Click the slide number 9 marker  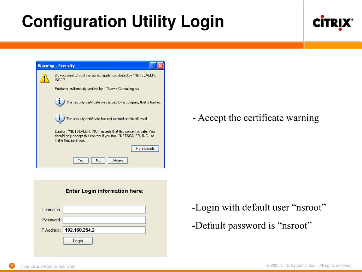12,265
